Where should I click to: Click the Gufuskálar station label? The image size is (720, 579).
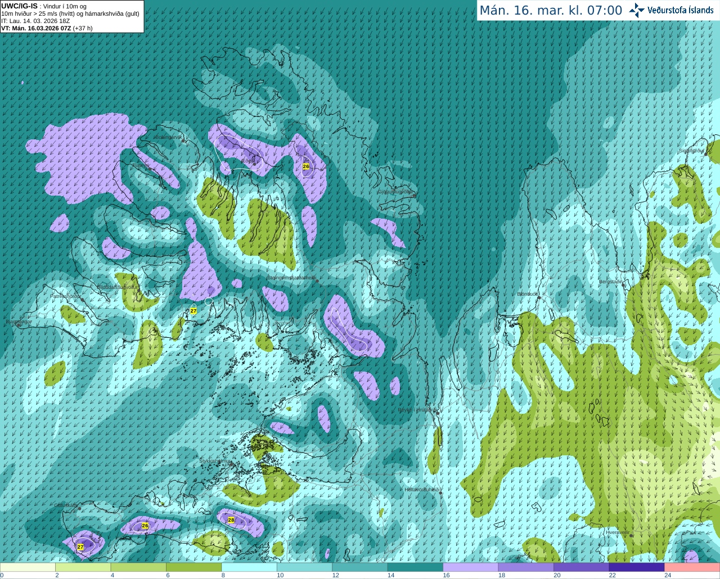point(66,505)
